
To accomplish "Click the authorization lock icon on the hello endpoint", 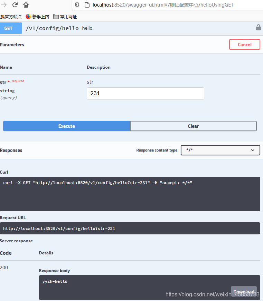I will pos(259,28).
